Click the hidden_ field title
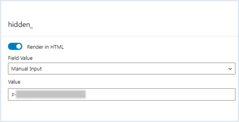 click(20, 25)
